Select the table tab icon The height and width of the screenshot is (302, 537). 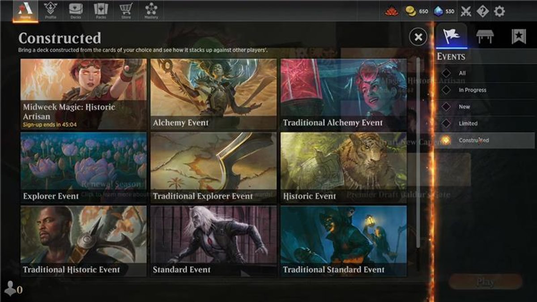(485, 36)
